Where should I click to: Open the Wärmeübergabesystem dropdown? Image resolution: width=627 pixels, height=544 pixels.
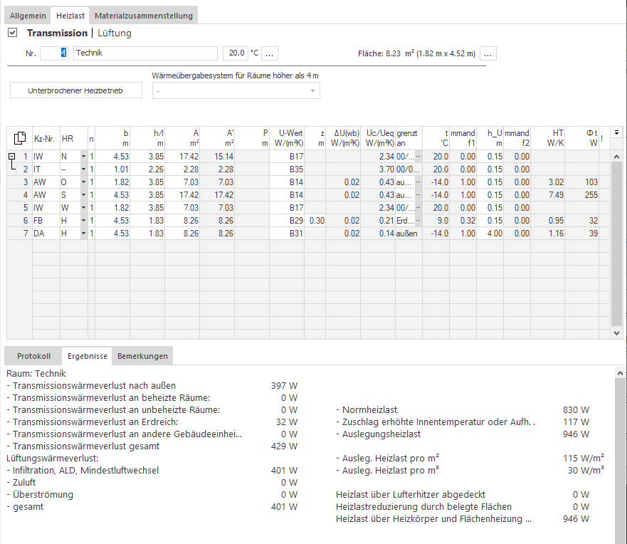(236, 91)
